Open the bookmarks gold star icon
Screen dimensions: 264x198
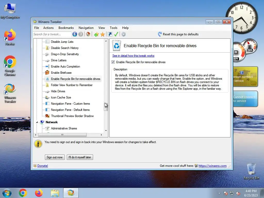(103, 34)
